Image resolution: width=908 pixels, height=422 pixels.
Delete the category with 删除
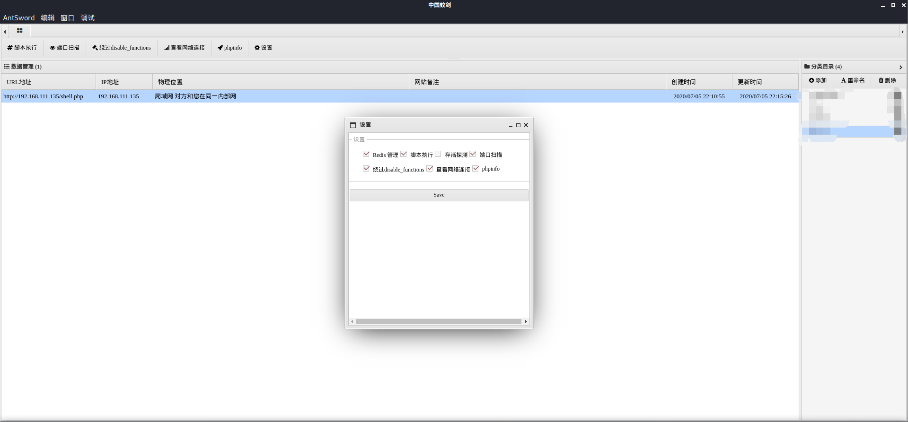[887, 80]
